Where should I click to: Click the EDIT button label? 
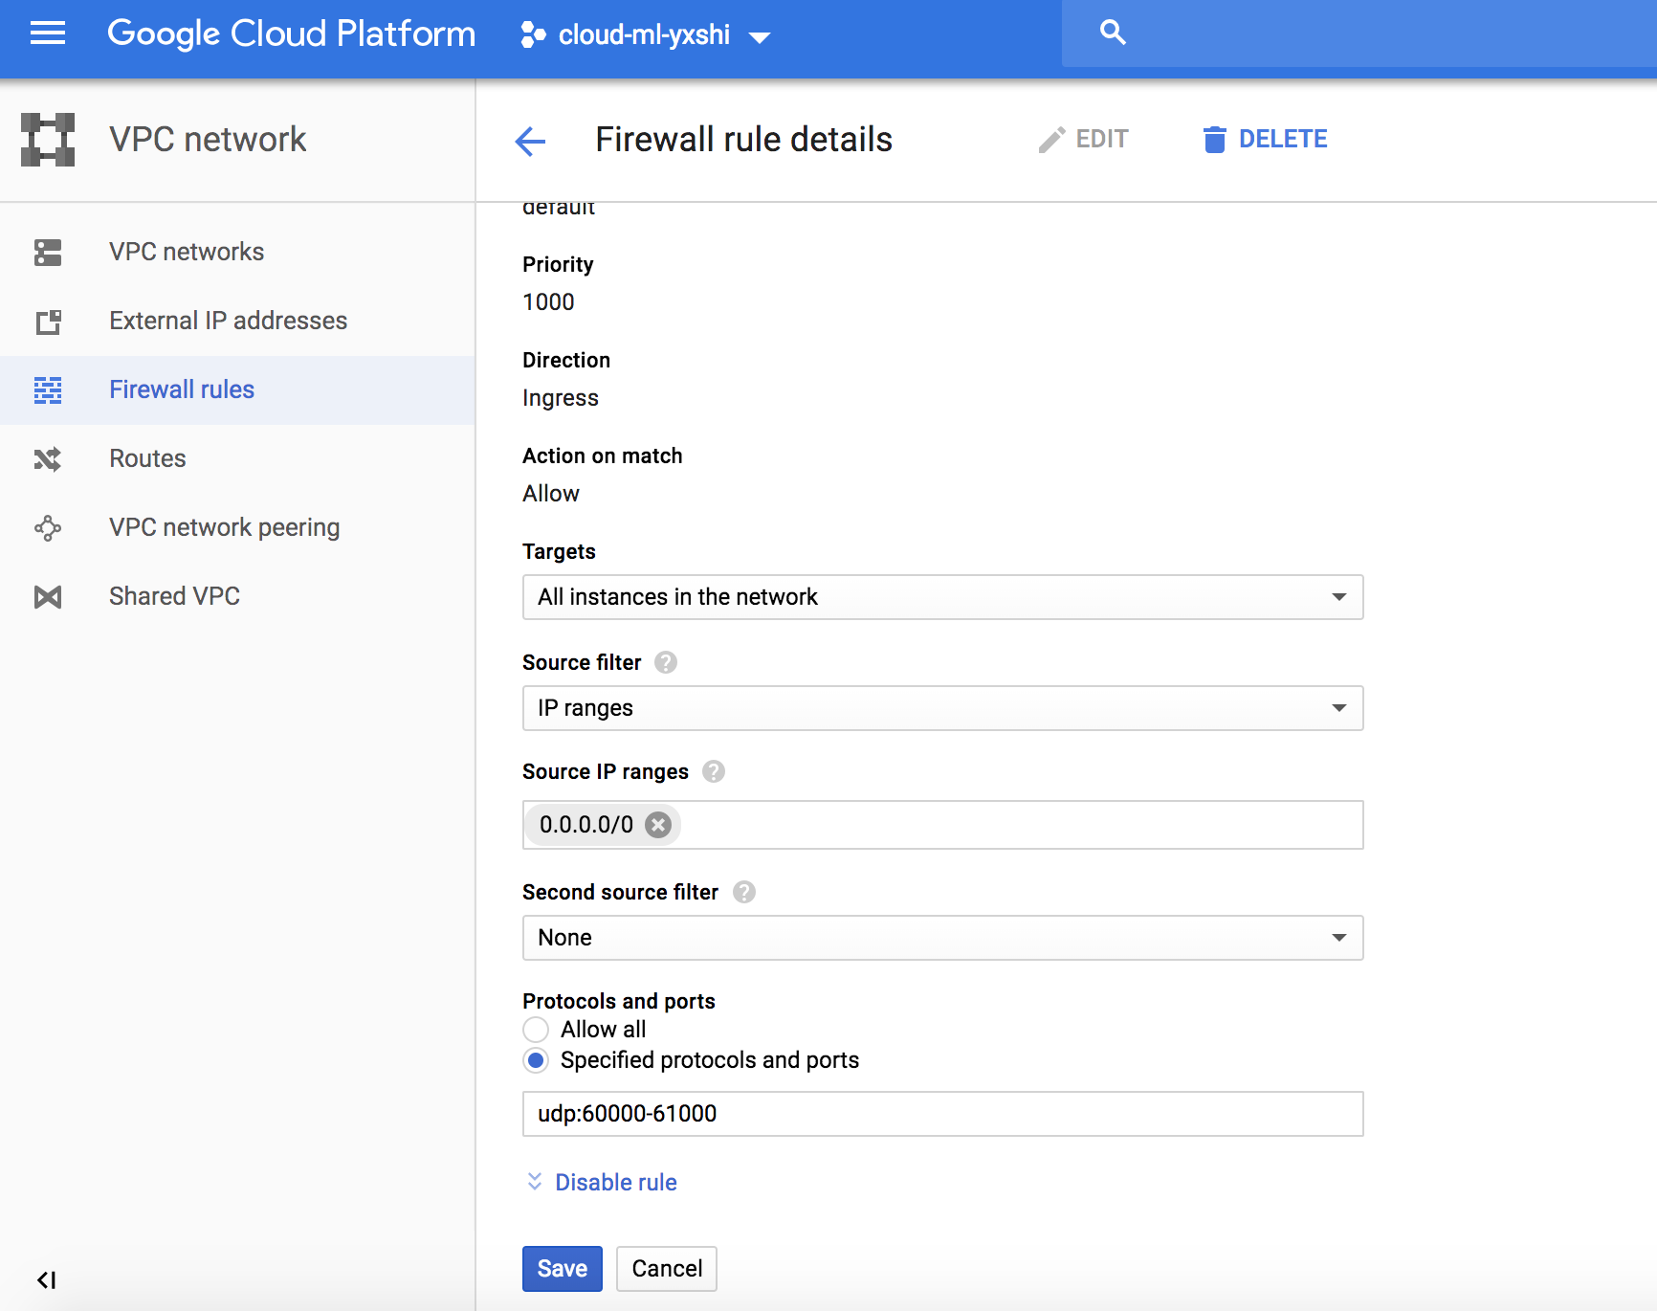(1102, 140)
